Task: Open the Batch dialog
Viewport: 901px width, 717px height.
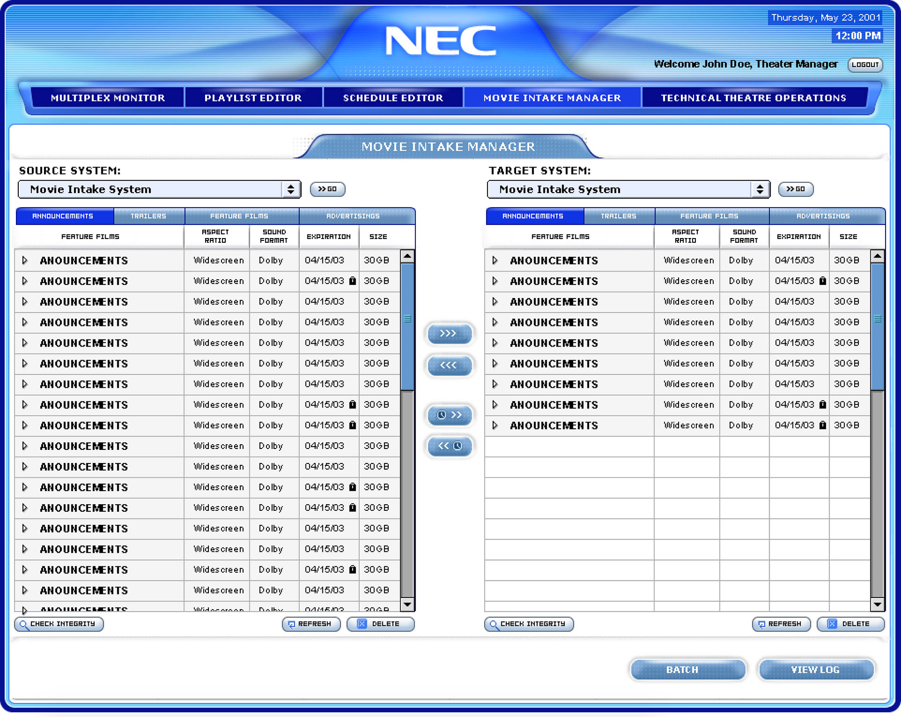Action: point(688,670)
